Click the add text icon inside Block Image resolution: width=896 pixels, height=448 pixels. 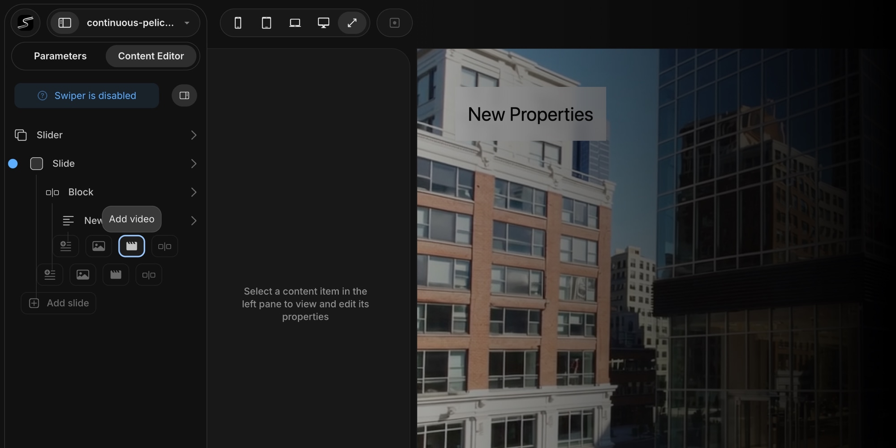click(66, 246)
